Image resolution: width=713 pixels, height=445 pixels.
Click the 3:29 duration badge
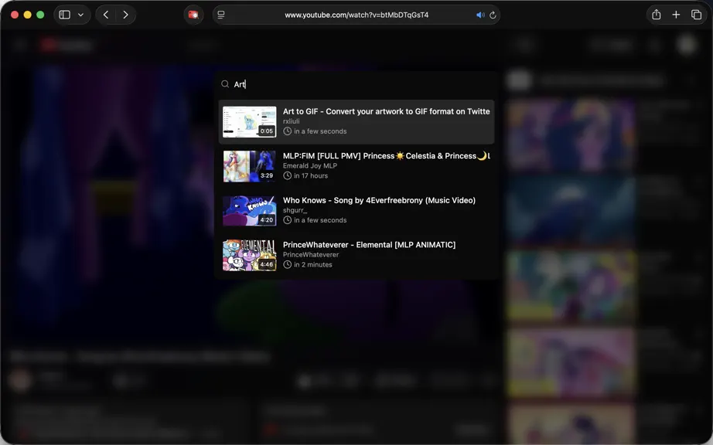coord(267,175)
